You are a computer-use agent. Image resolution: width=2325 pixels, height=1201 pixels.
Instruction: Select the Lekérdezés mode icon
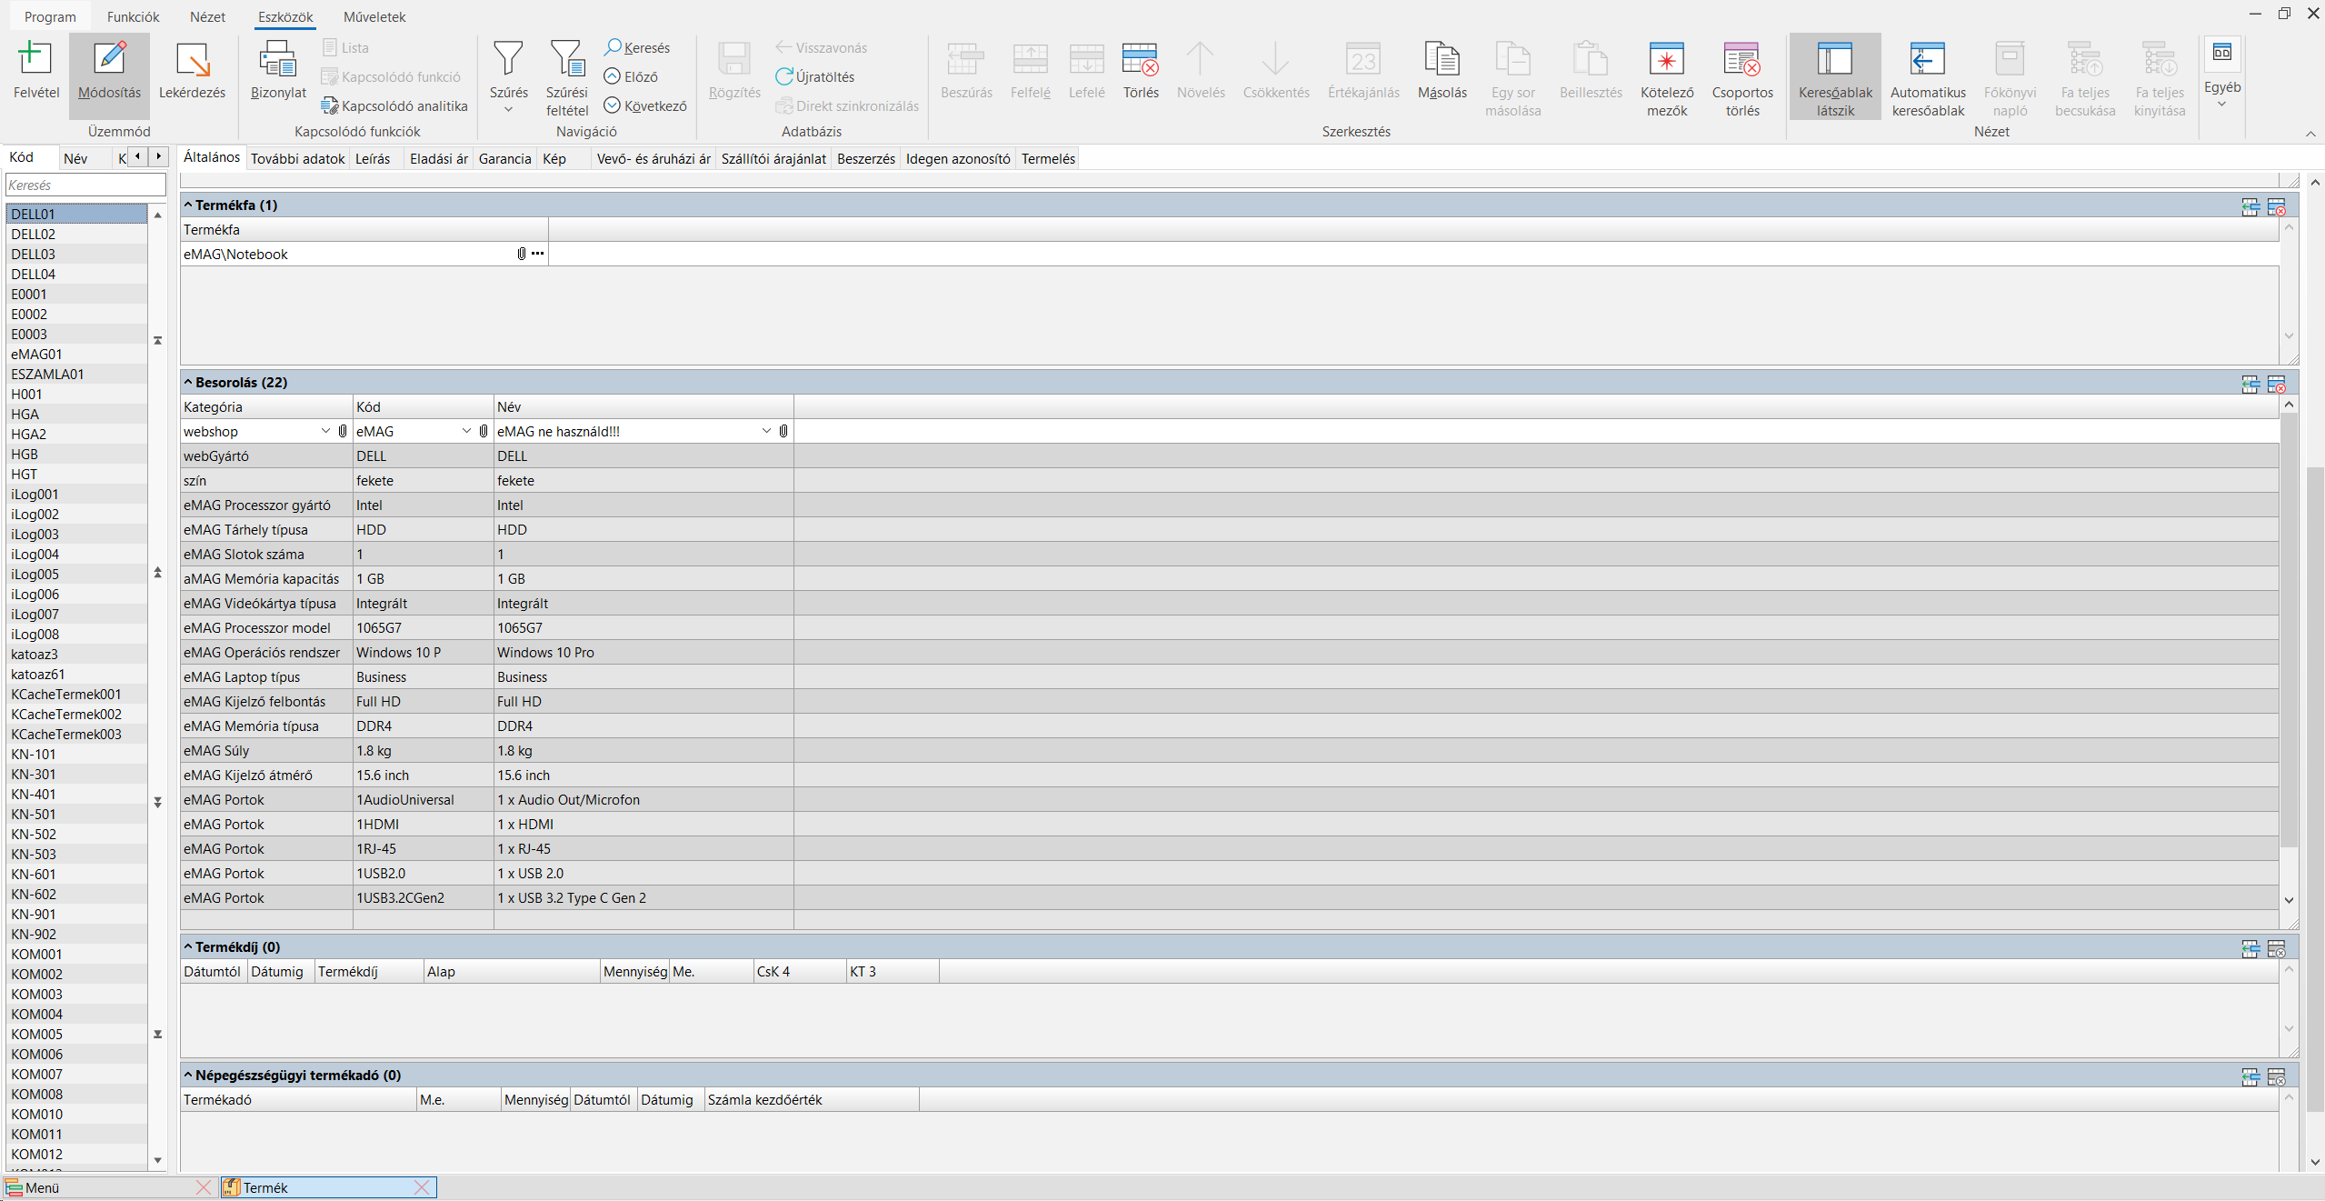192,60
